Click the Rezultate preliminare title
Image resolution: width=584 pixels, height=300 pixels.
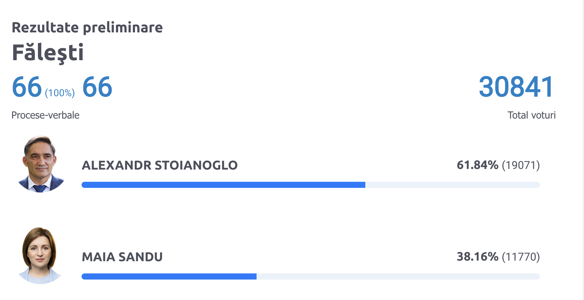pyautogui.click(x=87, y=27)
